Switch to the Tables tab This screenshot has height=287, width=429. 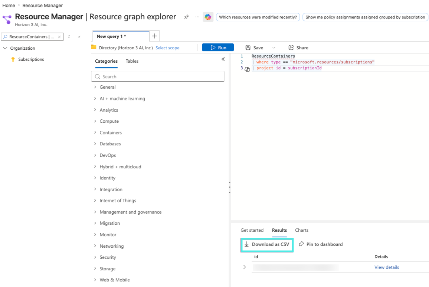click(x=132, y=61)
